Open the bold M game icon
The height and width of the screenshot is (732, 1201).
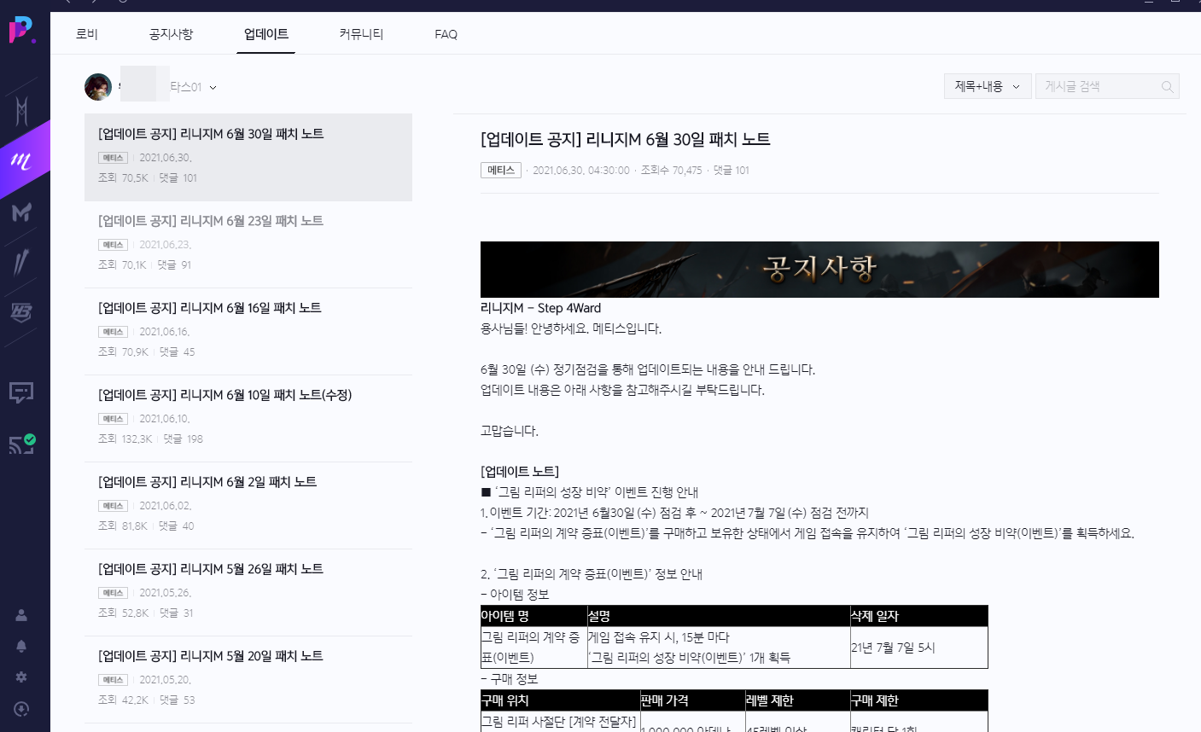click(x=21, y=212)
